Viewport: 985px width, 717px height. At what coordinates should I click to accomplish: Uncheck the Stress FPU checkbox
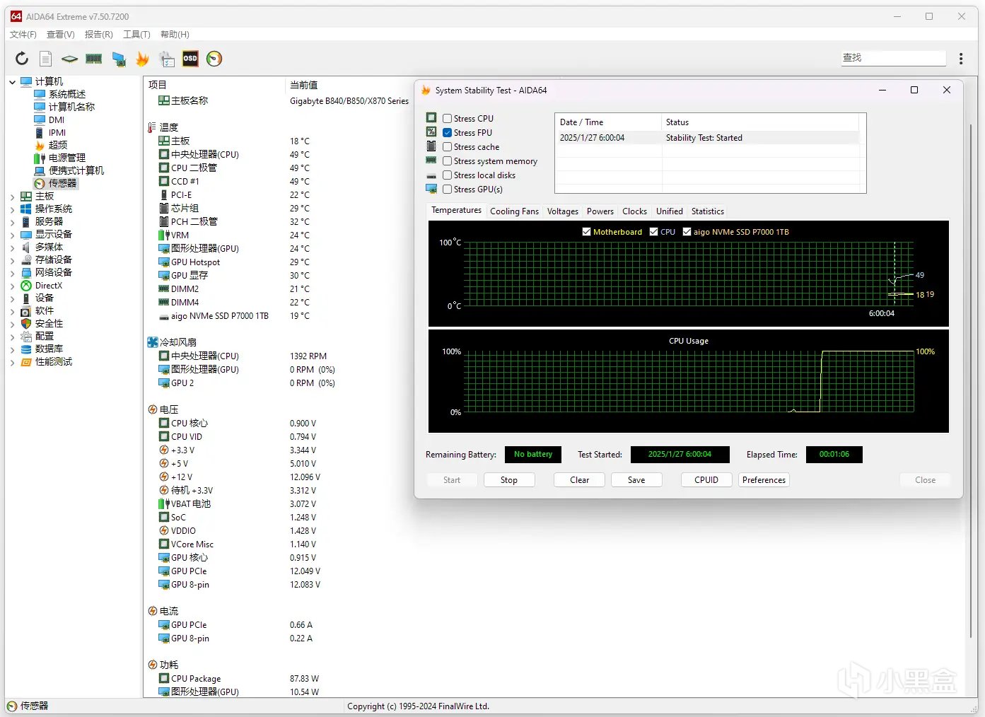pos(448,133)
